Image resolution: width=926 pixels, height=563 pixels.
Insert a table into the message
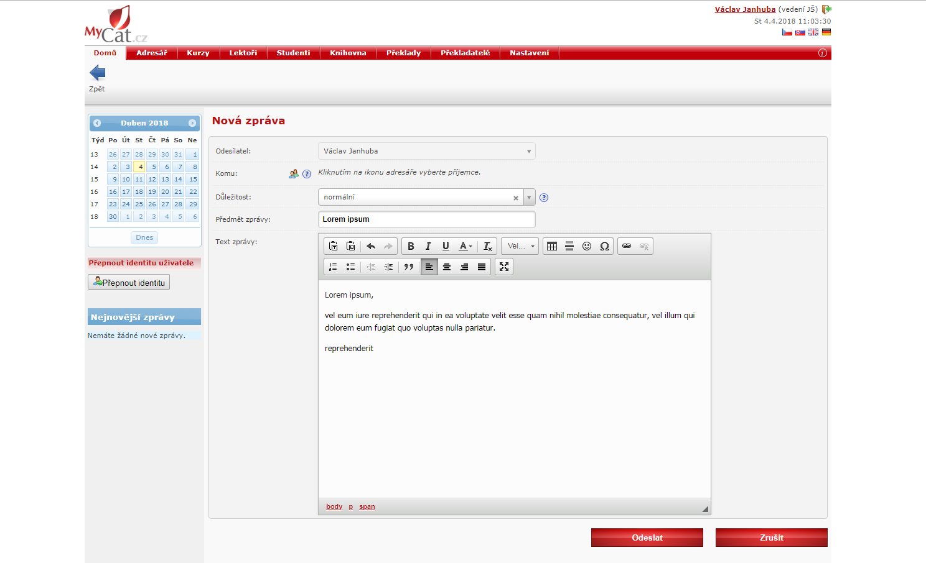pos(552,246)
